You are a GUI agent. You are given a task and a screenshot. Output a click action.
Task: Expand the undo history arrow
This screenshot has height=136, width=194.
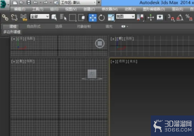(x=40, y=3)
